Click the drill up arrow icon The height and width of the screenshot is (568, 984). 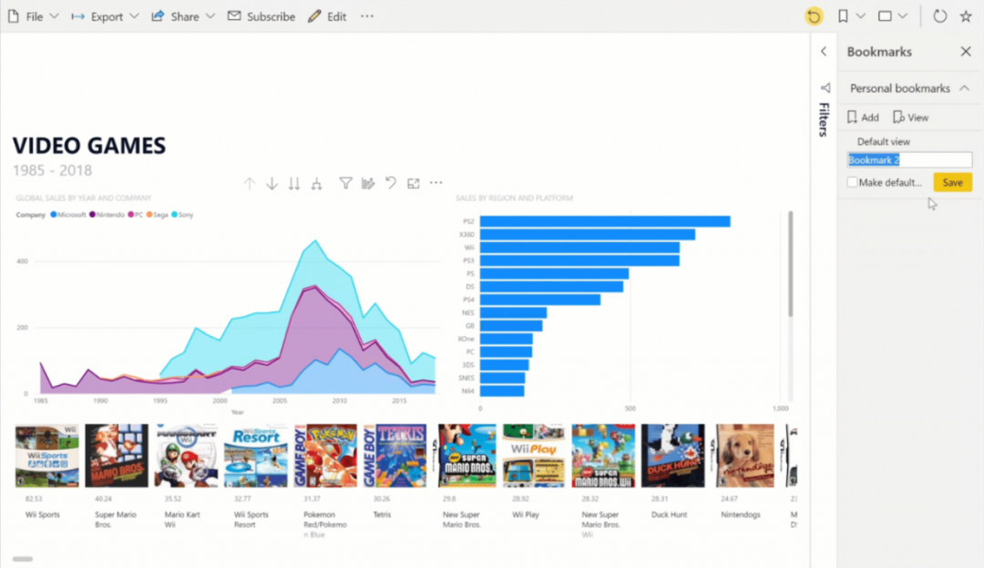(250, 184)
